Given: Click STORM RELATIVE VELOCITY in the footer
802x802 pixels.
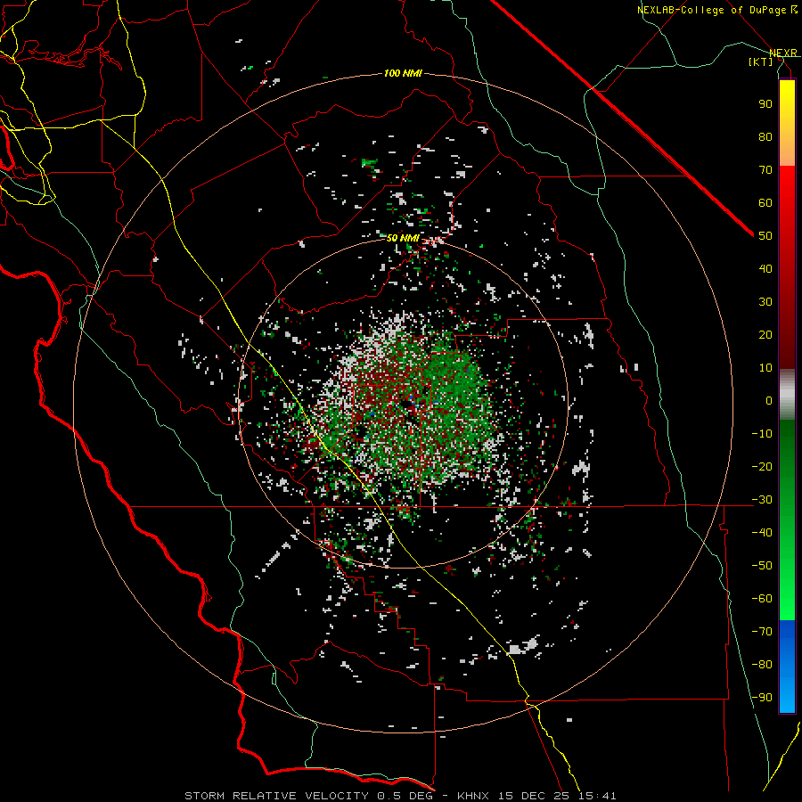Looking at the screenshot, I should pos(276,796).
